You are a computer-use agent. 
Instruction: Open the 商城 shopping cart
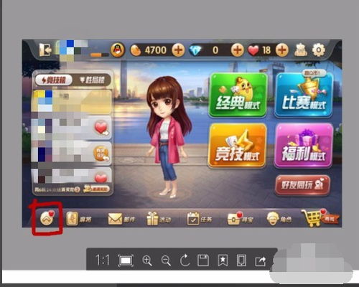pyautogui.click(x=320, y=217)
